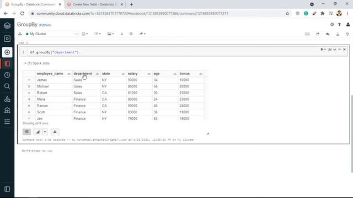The height and width of the screenshot is (198, 353).
Task: Click the cell dashboard chart icon
Action: pos(330,50)
